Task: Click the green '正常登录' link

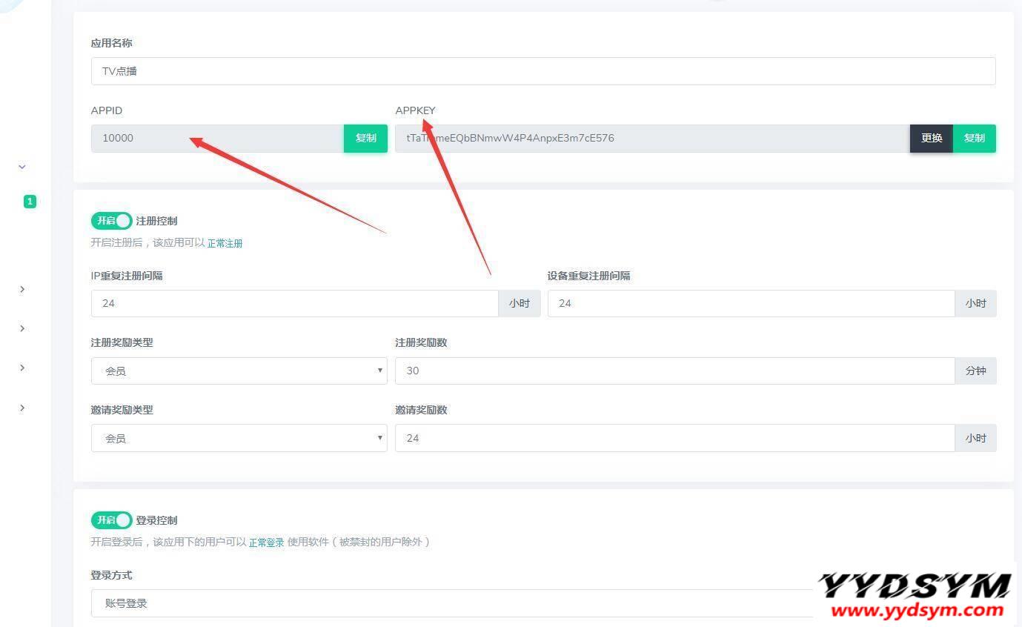Action: pos(266,543)
